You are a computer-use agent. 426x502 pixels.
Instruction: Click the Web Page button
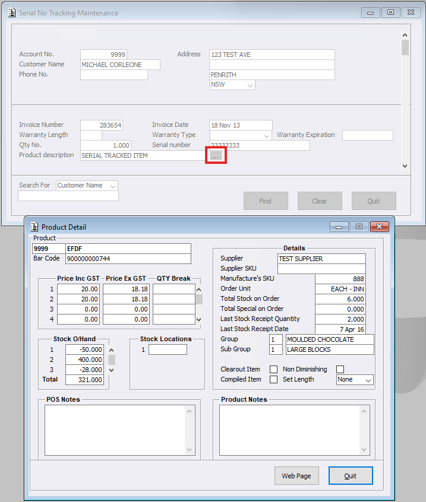pos(296,476)
